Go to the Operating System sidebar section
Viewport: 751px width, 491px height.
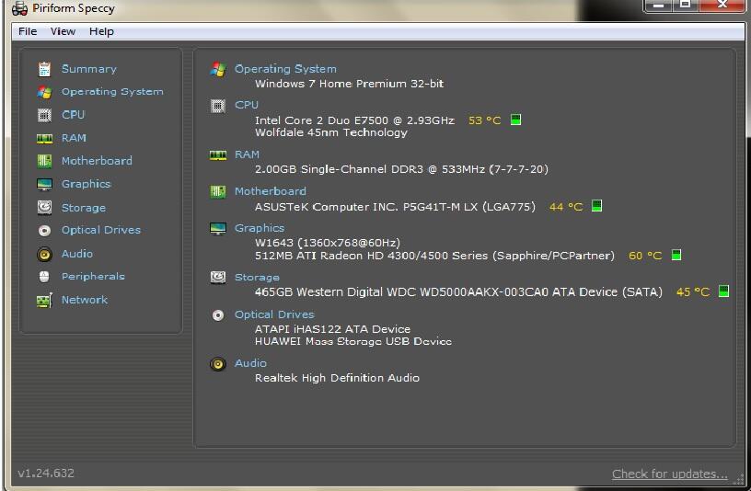click(x=112, y=92)
